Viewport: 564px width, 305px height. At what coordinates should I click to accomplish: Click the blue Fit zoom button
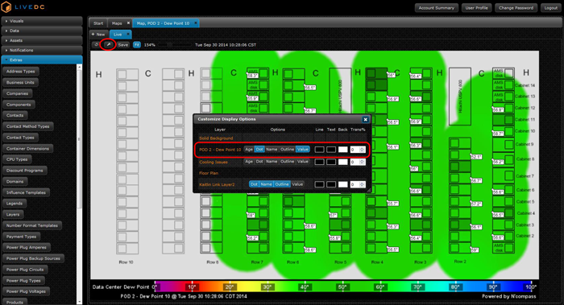137,45
